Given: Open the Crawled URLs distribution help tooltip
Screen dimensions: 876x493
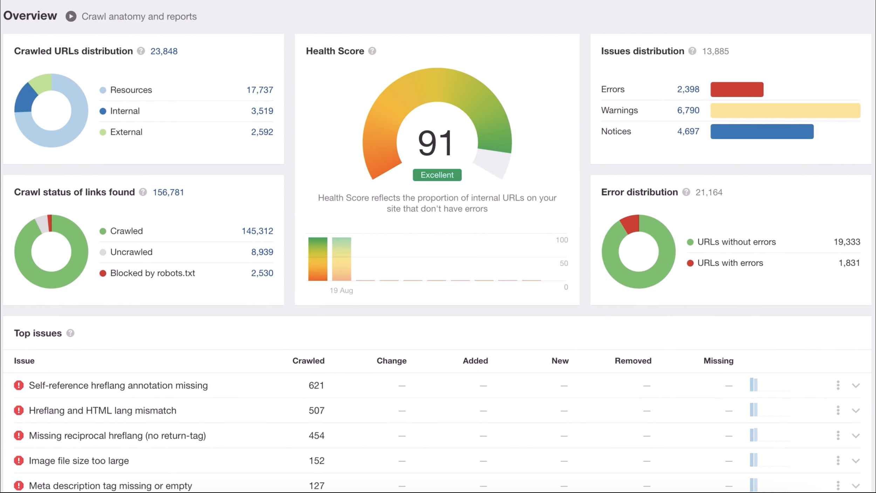Looking at the screenshot, I should [141, 51].
